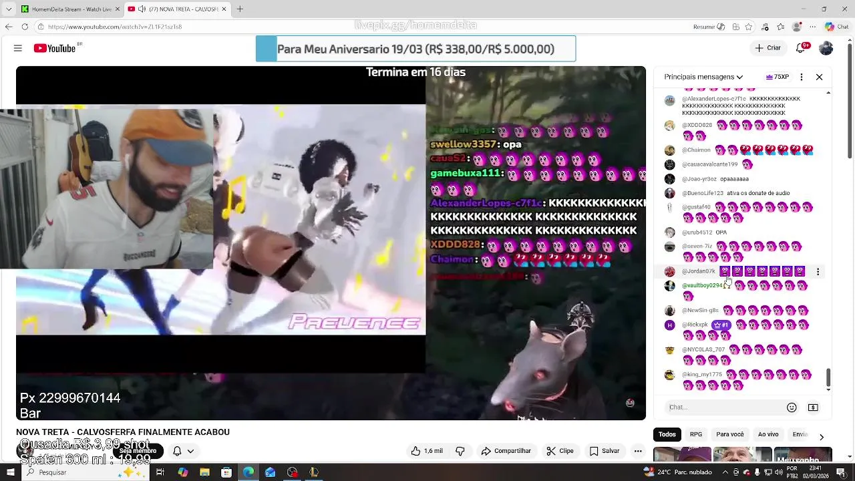
Task: Open Edge favorites list
Action: 781,27
